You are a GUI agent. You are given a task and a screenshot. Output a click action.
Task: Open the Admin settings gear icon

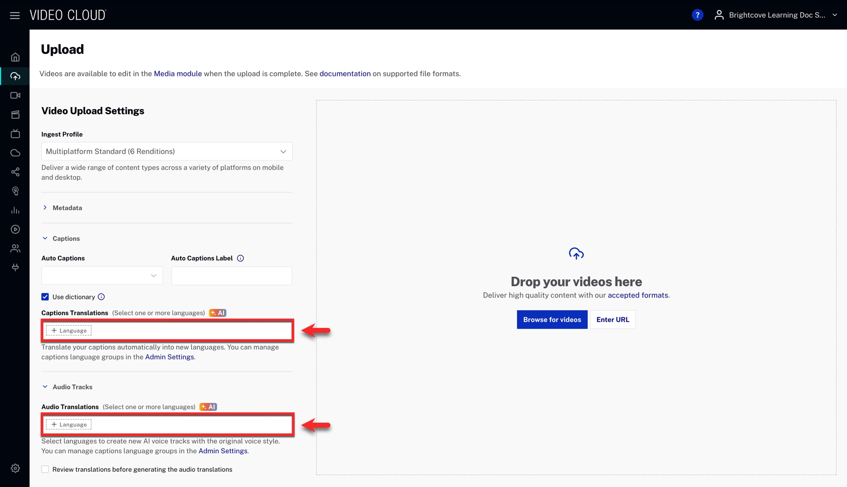click(x=15, y=468)
